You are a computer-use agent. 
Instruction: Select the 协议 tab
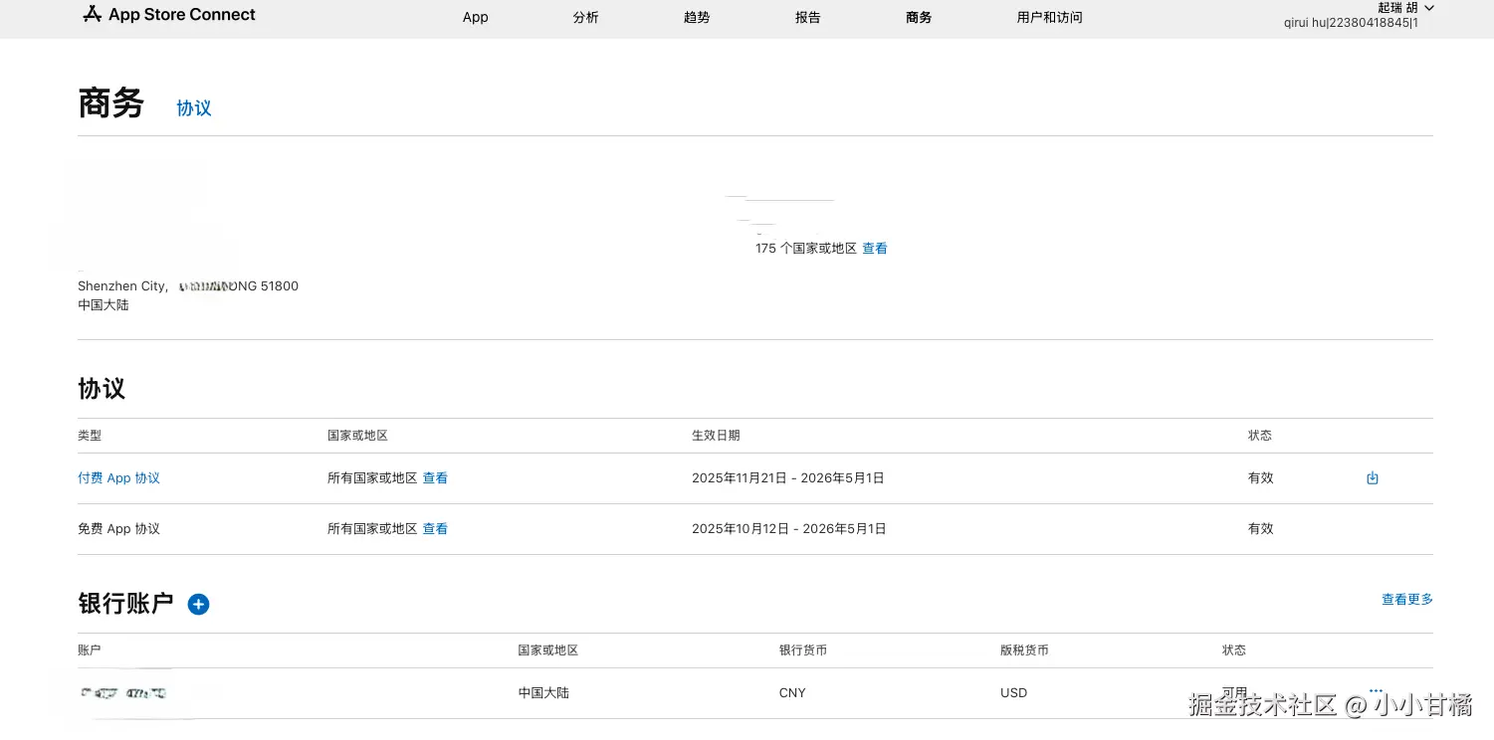pyautogui.click(x=193, y=107)
